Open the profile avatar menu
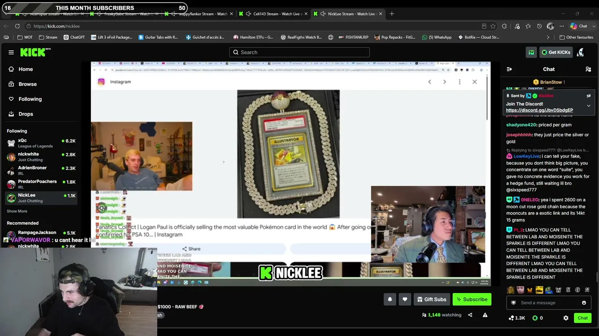This screenshot has height=336, width=599. coord(580,52)
